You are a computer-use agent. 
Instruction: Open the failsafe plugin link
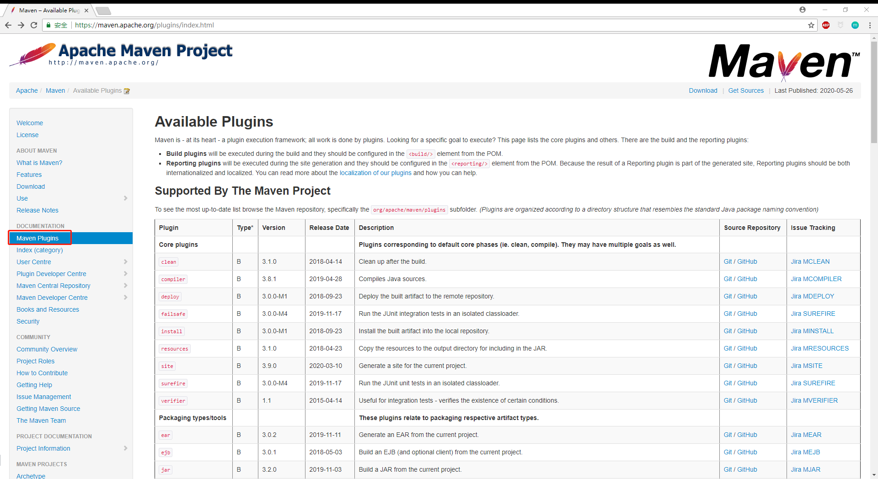point(173,314)
